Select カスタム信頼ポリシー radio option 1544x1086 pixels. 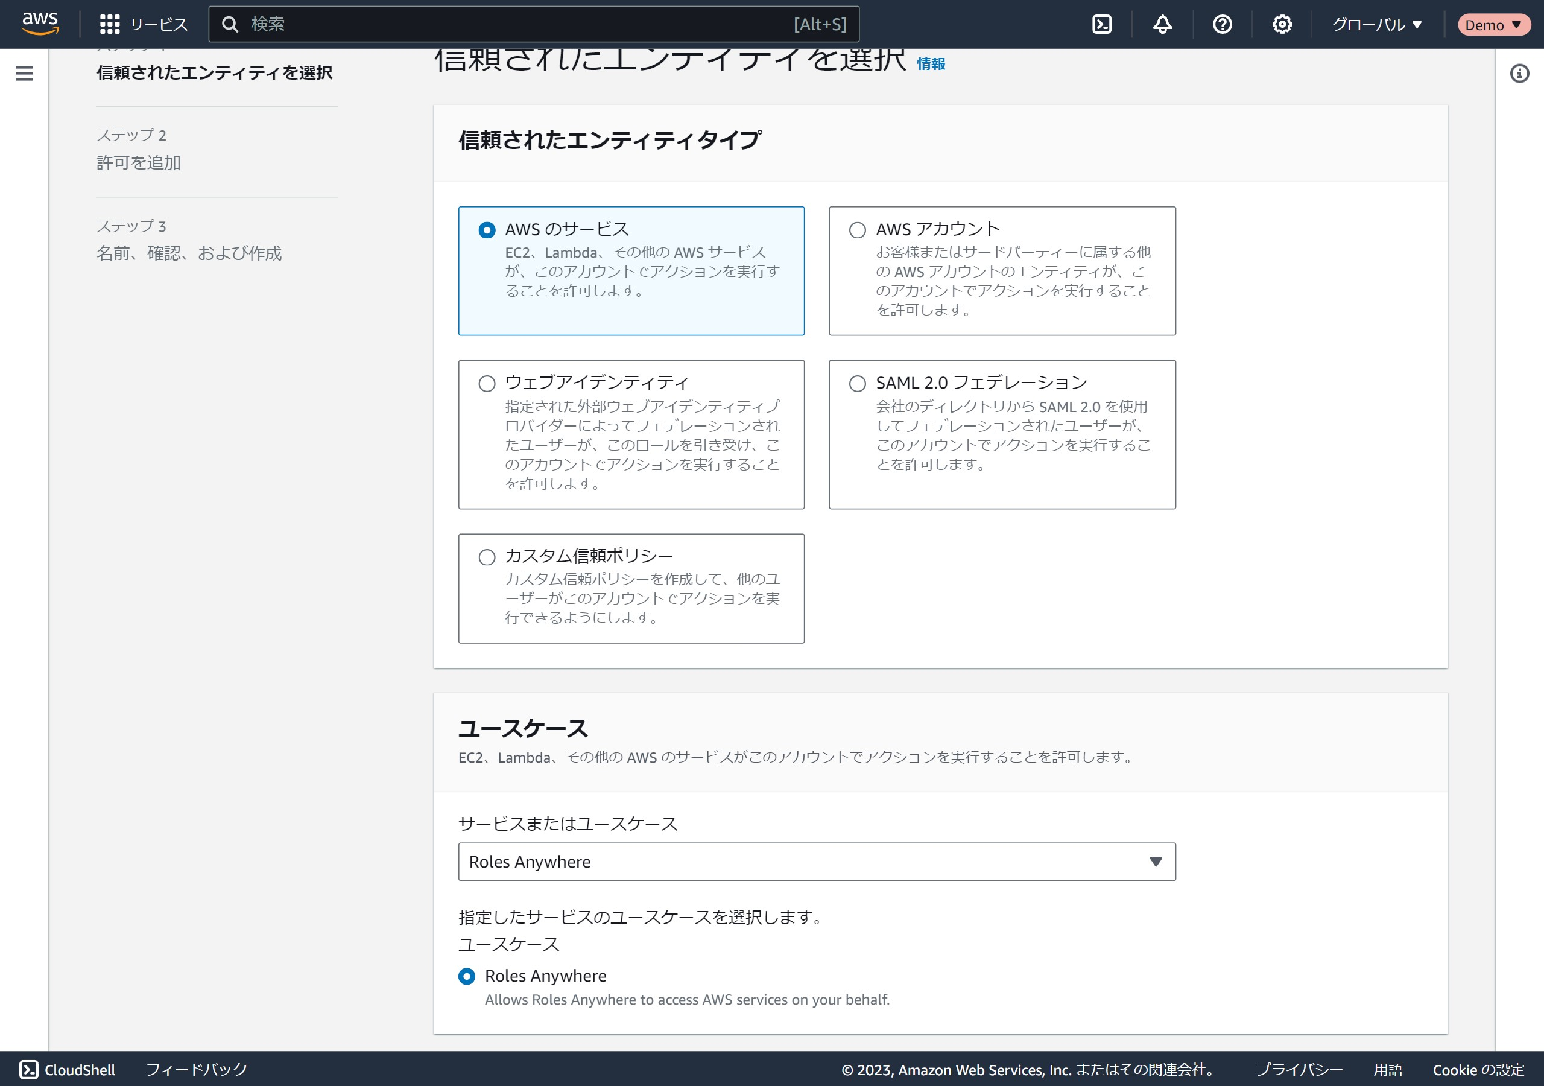[x=486, y=557]
